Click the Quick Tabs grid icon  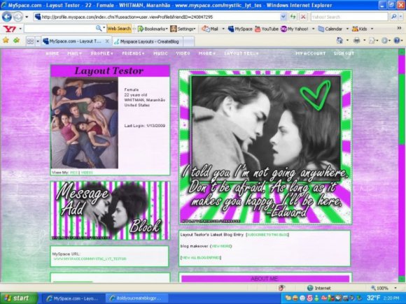coord(30,41)
